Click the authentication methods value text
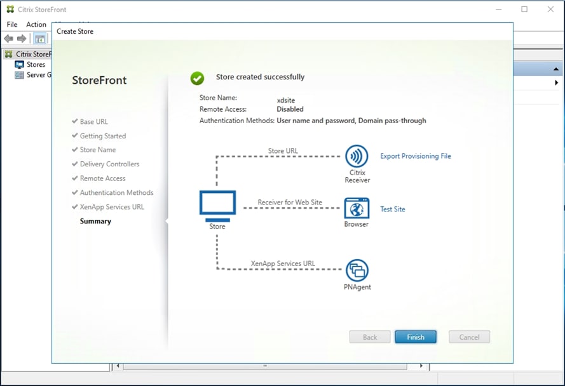The height and width of the screenshot is (386, 565). click(x=351, y=121)
